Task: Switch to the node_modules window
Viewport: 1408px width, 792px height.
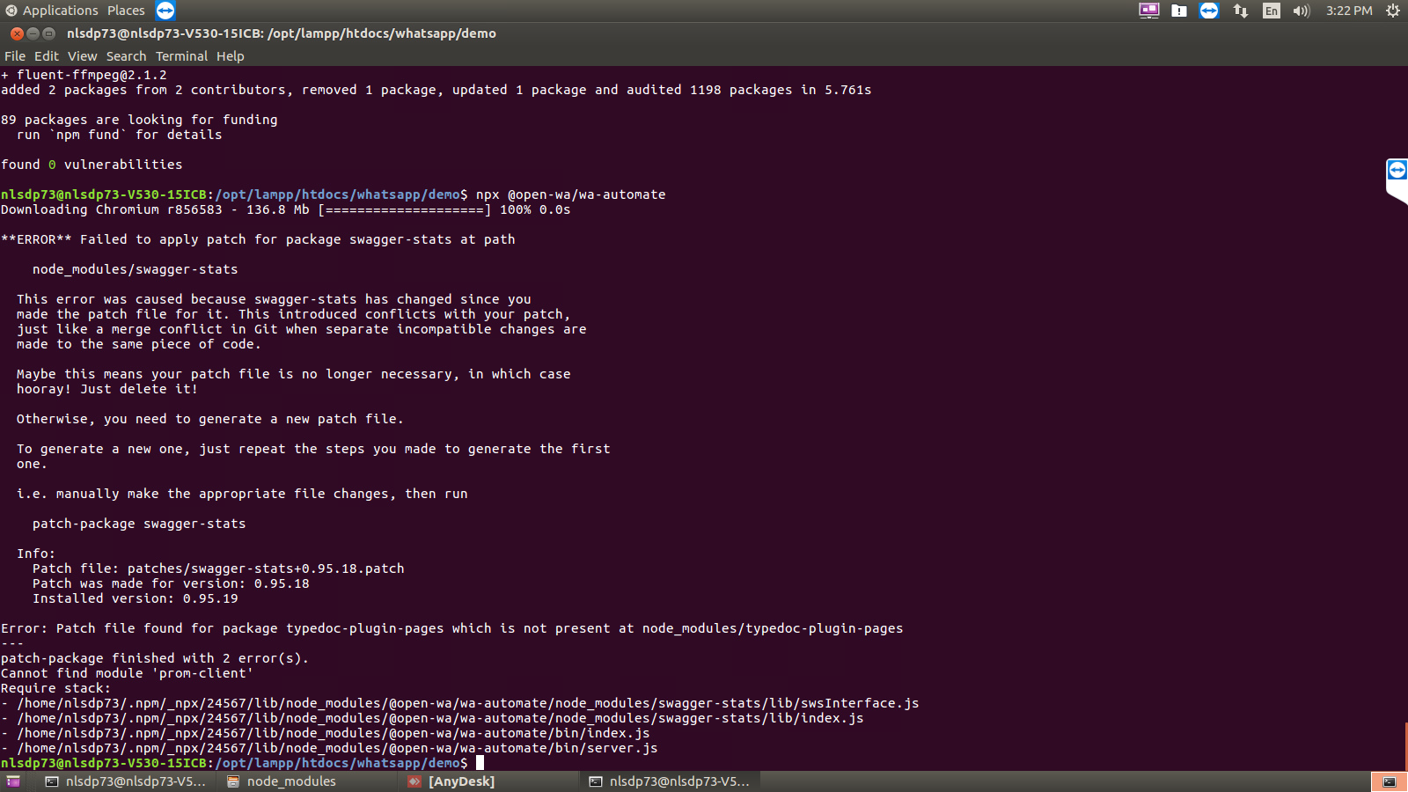Action: (x=290, y=781)
